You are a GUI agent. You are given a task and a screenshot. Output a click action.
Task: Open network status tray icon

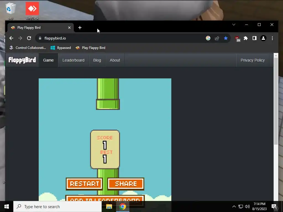point(241,206)
